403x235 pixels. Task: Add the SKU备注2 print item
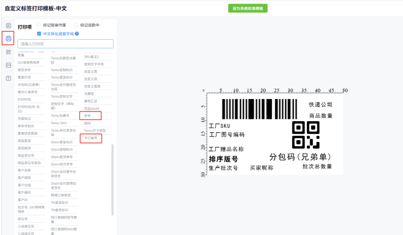pos(91,57)
